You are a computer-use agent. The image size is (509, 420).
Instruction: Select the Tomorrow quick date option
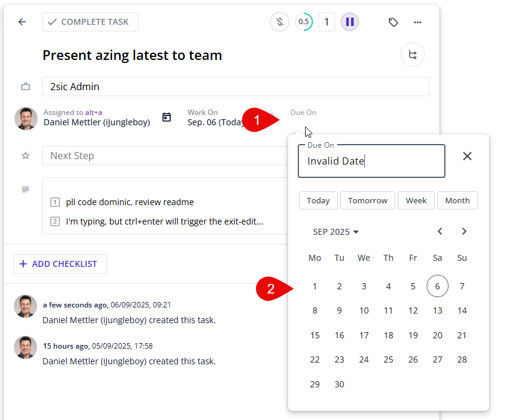tap(367, 200)
